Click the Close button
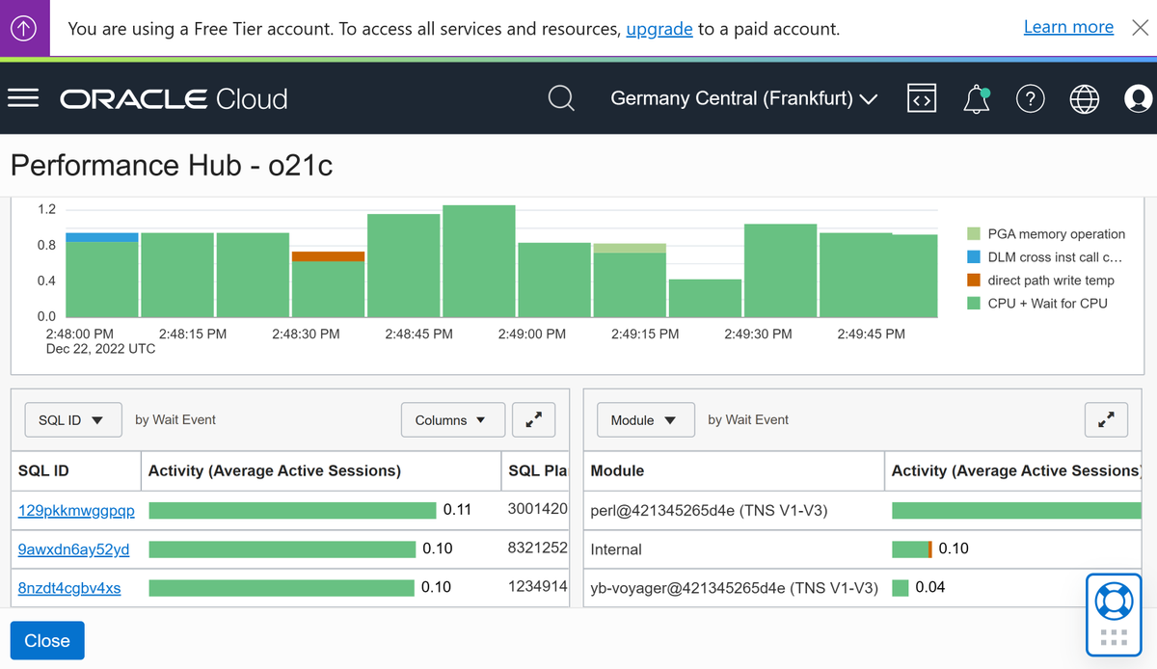 (x=47, y=641)
